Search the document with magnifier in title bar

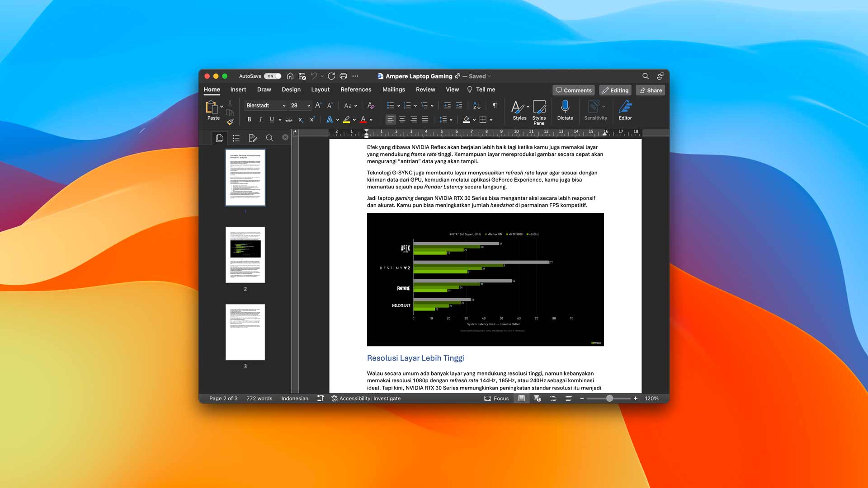[646, 76]
